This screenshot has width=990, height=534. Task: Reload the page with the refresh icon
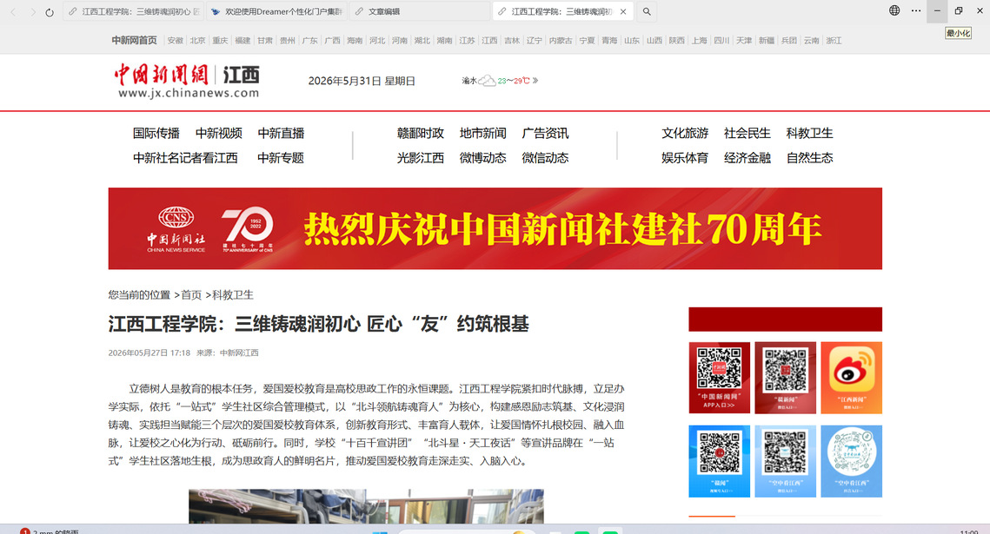(x=50, y=12)
